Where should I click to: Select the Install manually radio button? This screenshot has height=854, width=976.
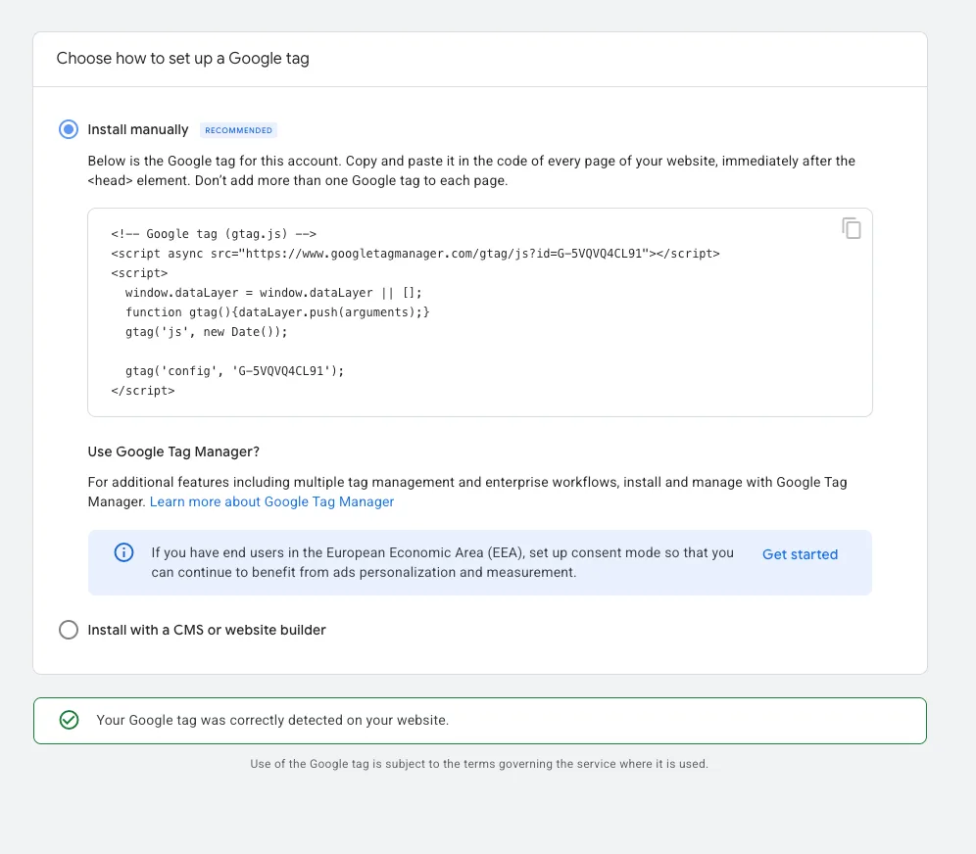(x=69, y=129)
